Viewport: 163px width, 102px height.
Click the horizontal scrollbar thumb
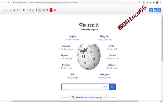point(75,101)
